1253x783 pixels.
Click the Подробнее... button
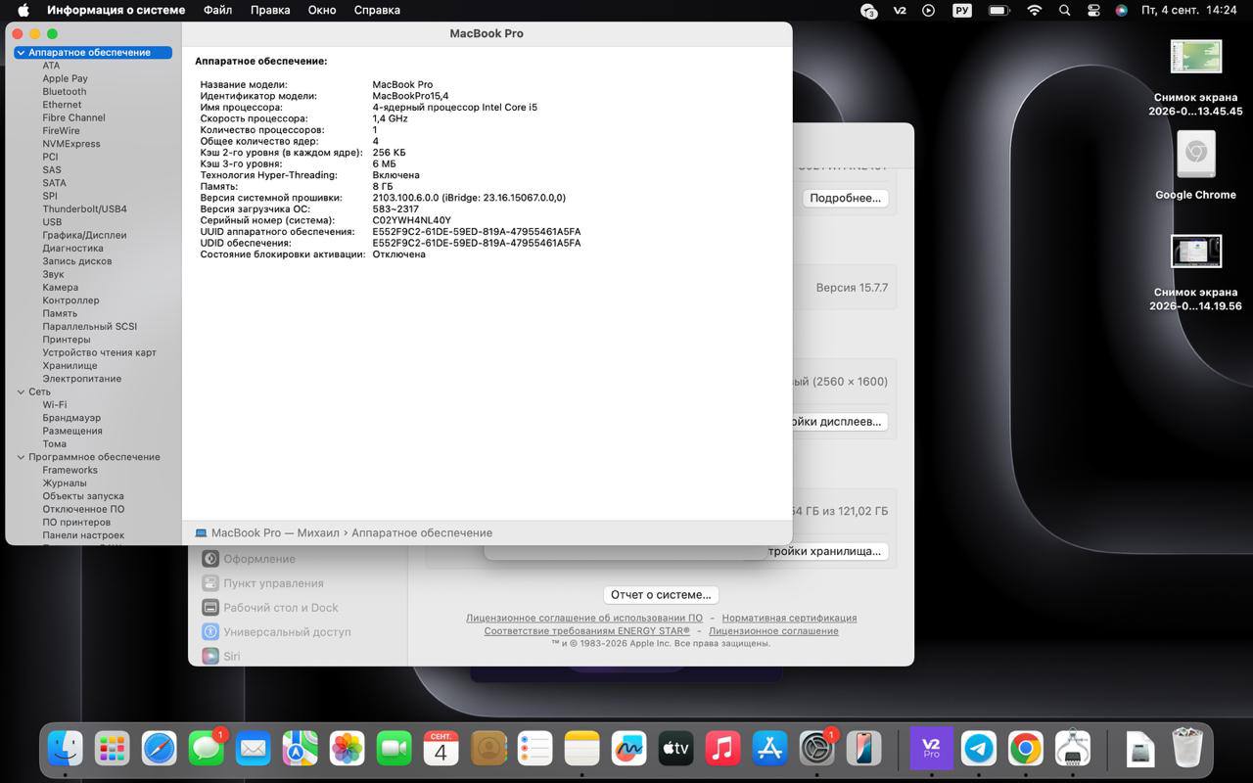(x=846, y=198)
